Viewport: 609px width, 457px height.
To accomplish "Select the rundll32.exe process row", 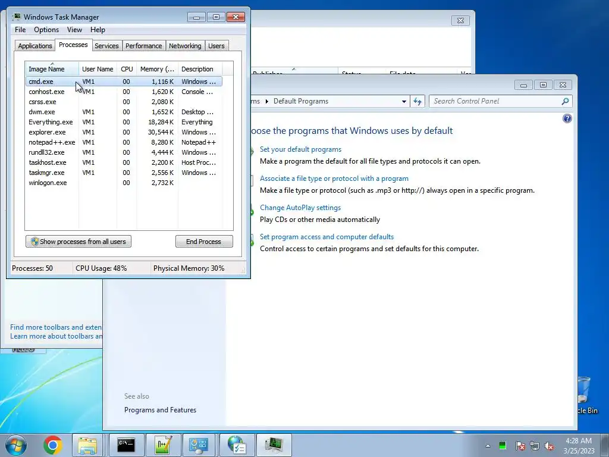I will coord(124,152).
